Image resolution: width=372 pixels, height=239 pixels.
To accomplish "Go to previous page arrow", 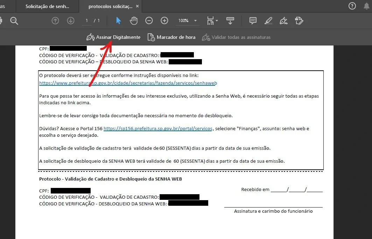I will coord(55,21).
